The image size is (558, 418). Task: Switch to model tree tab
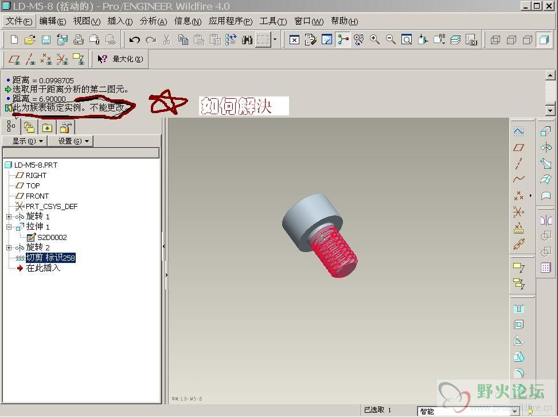(x=11, y=126)
